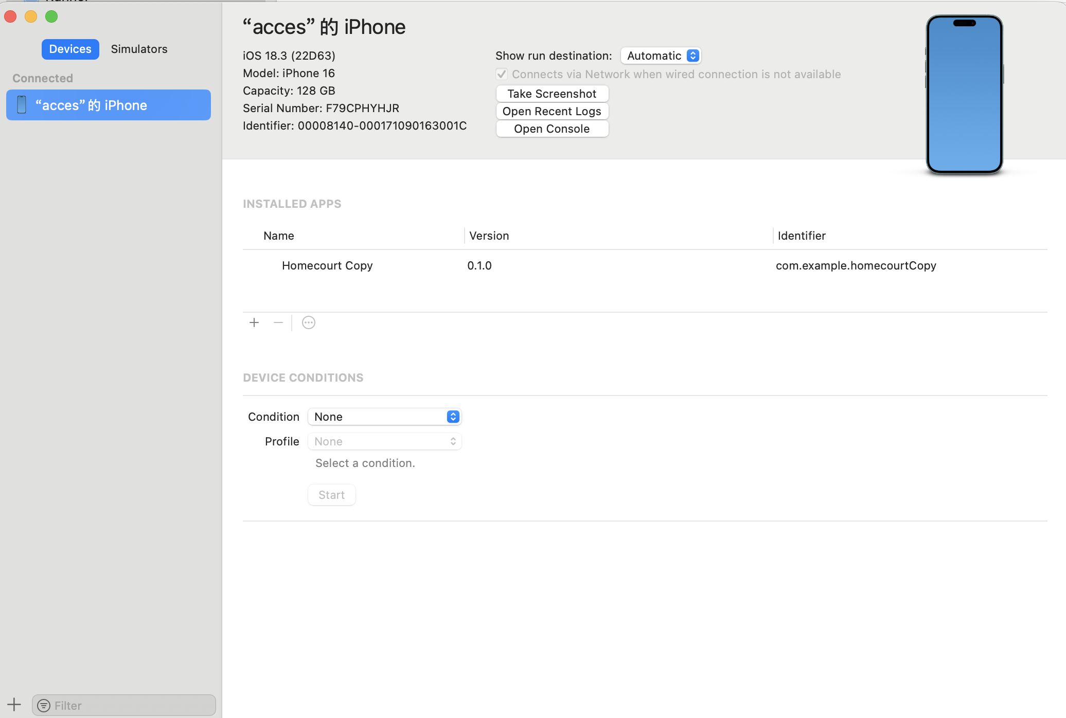This screenshot has width=1066, height=718.
Task: Add a device with sidebar plus button
Action: coord(14,705)
